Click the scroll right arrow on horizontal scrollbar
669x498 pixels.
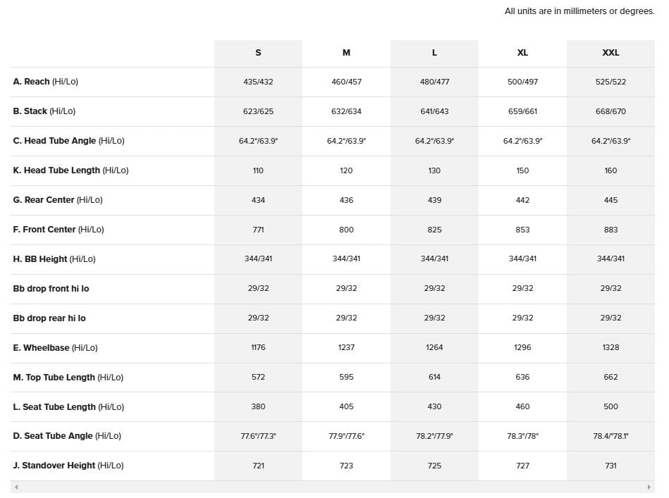(x=649, y=487)
